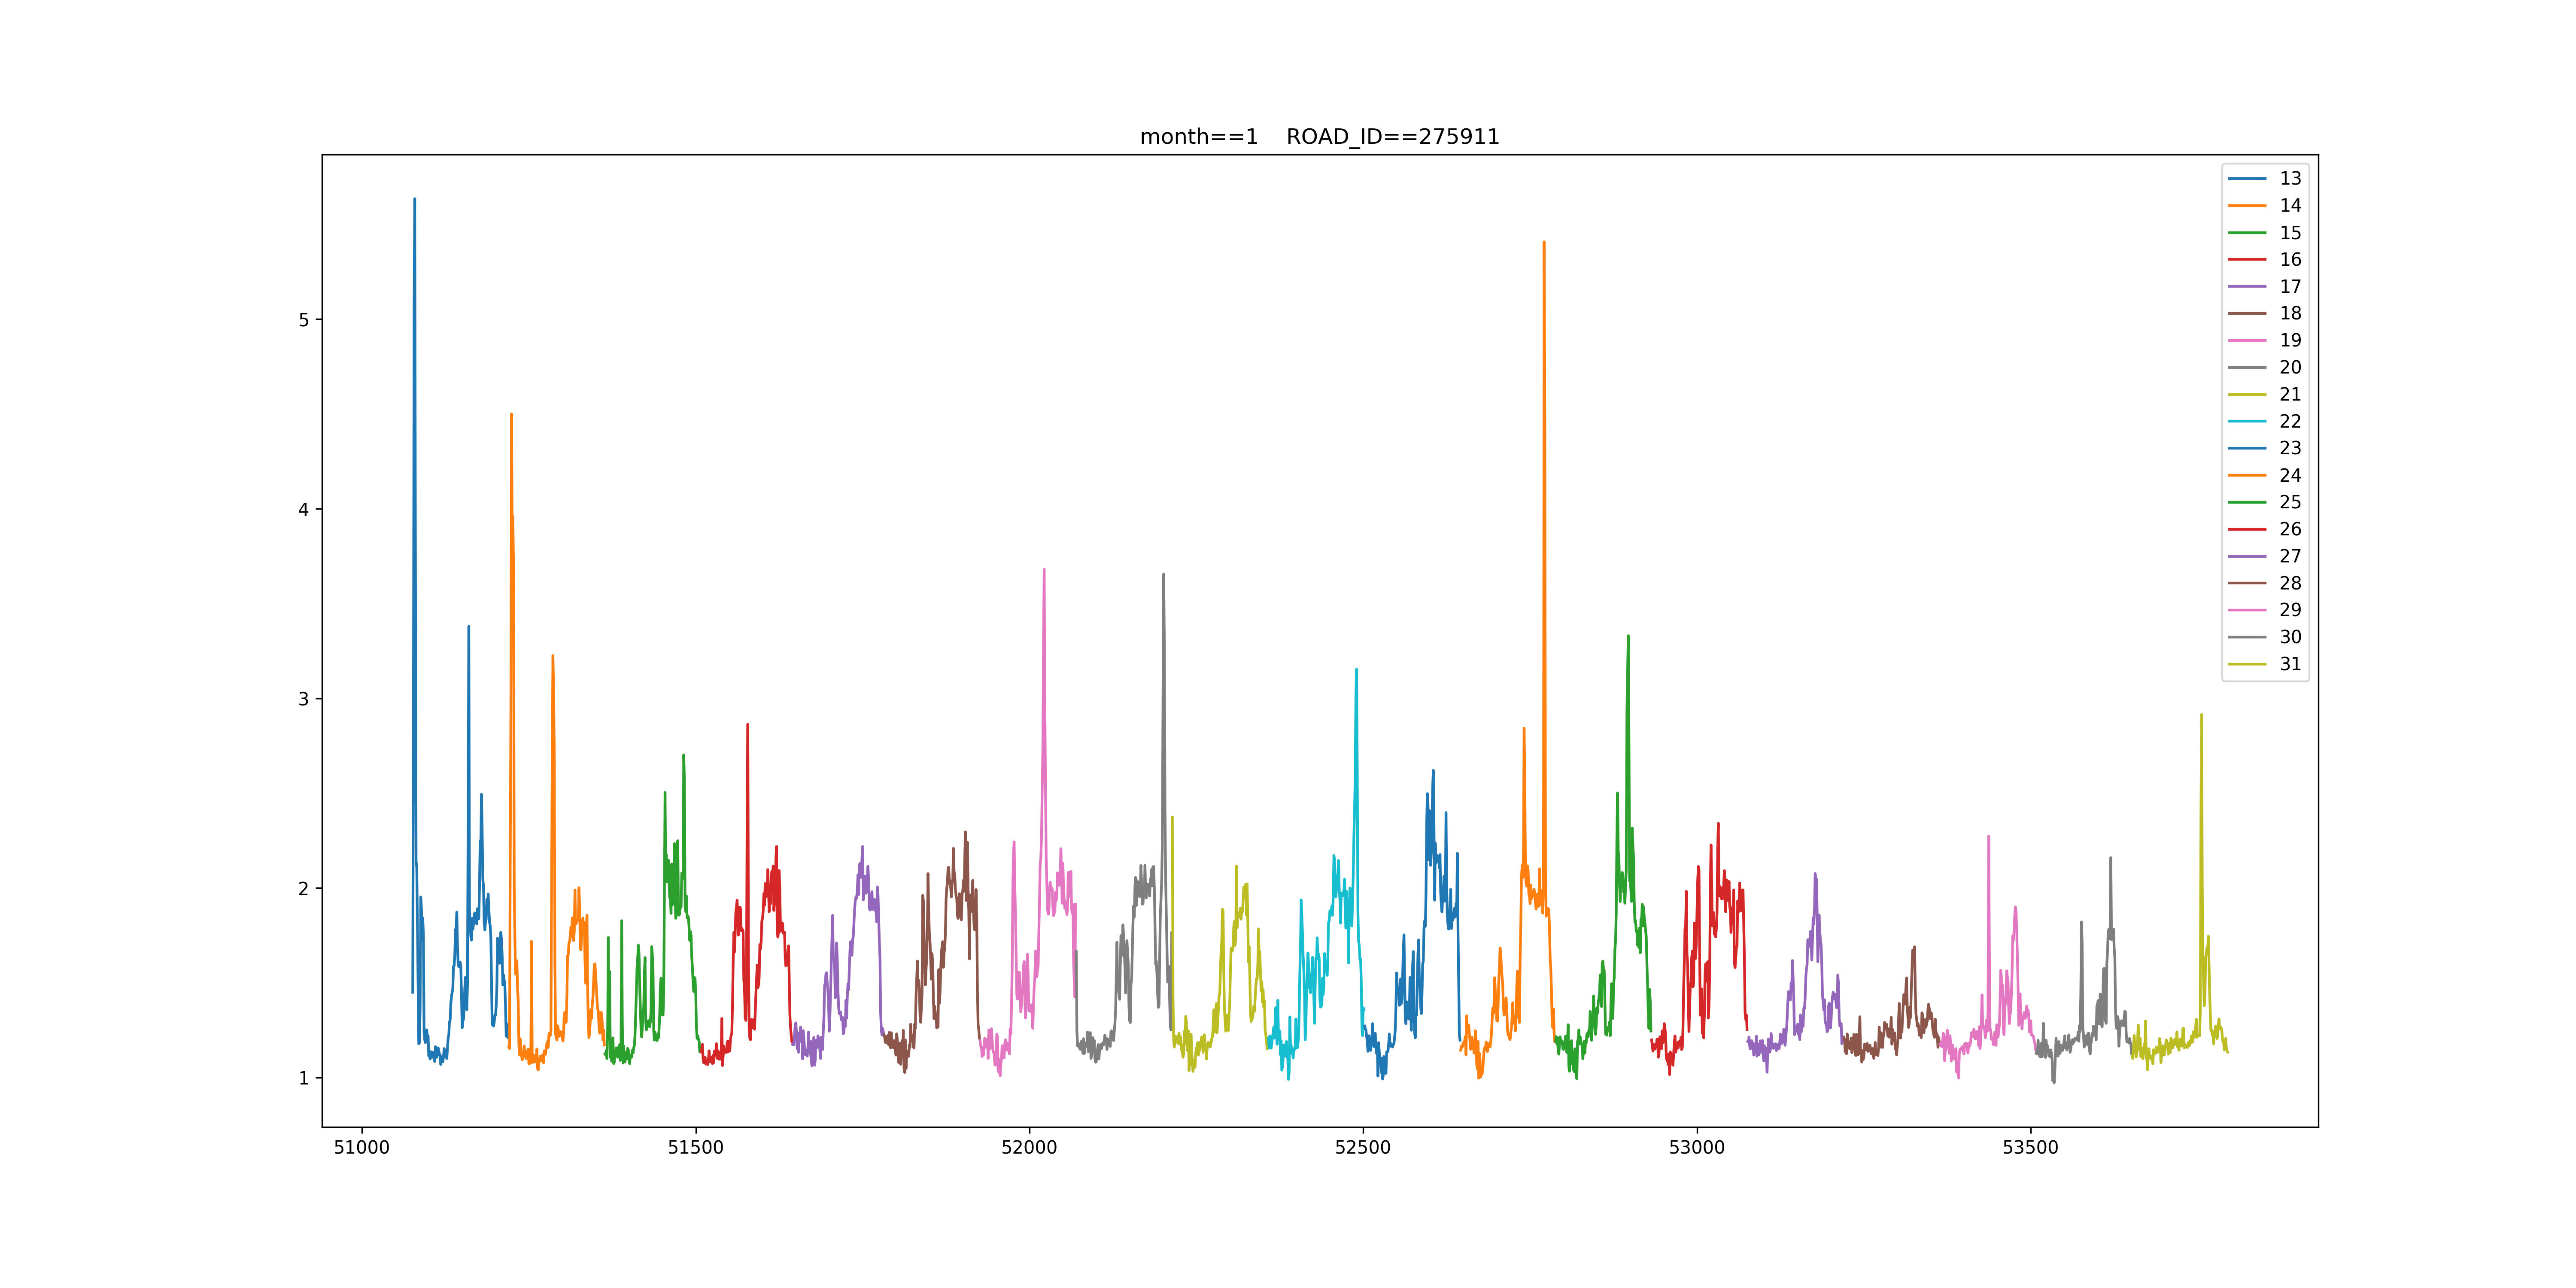This screenshot has width=2576, height=1288.
Task: Select legend label 23
Action: coord(2290,448)
